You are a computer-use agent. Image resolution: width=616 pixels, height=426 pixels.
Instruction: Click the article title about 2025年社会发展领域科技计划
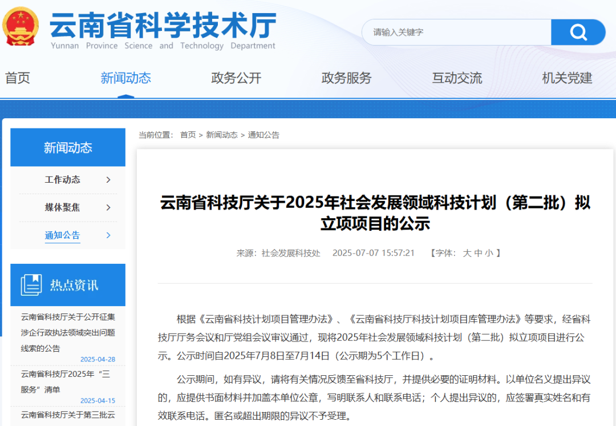tap(375, 213)
